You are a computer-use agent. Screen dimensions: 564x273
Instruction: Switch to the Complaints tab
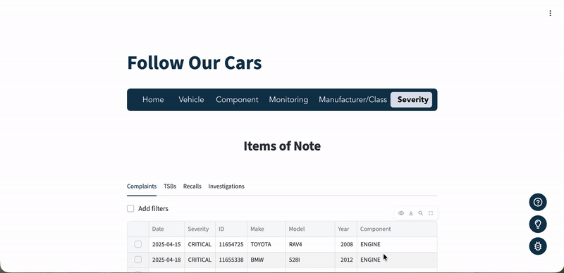pyautogui.click(x=142, y=186)
